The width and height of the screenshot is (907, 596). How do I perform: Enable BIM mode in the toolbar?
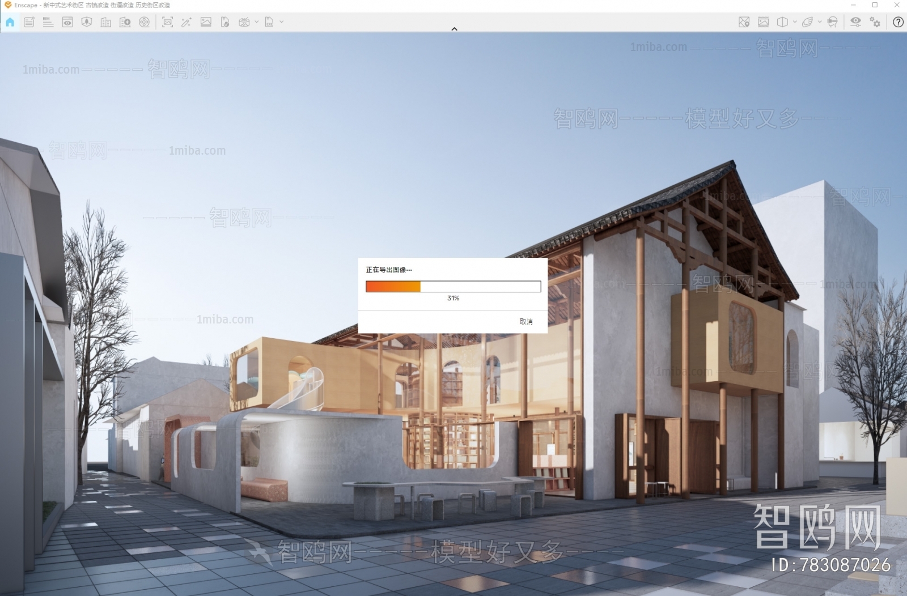pos(48,22)
